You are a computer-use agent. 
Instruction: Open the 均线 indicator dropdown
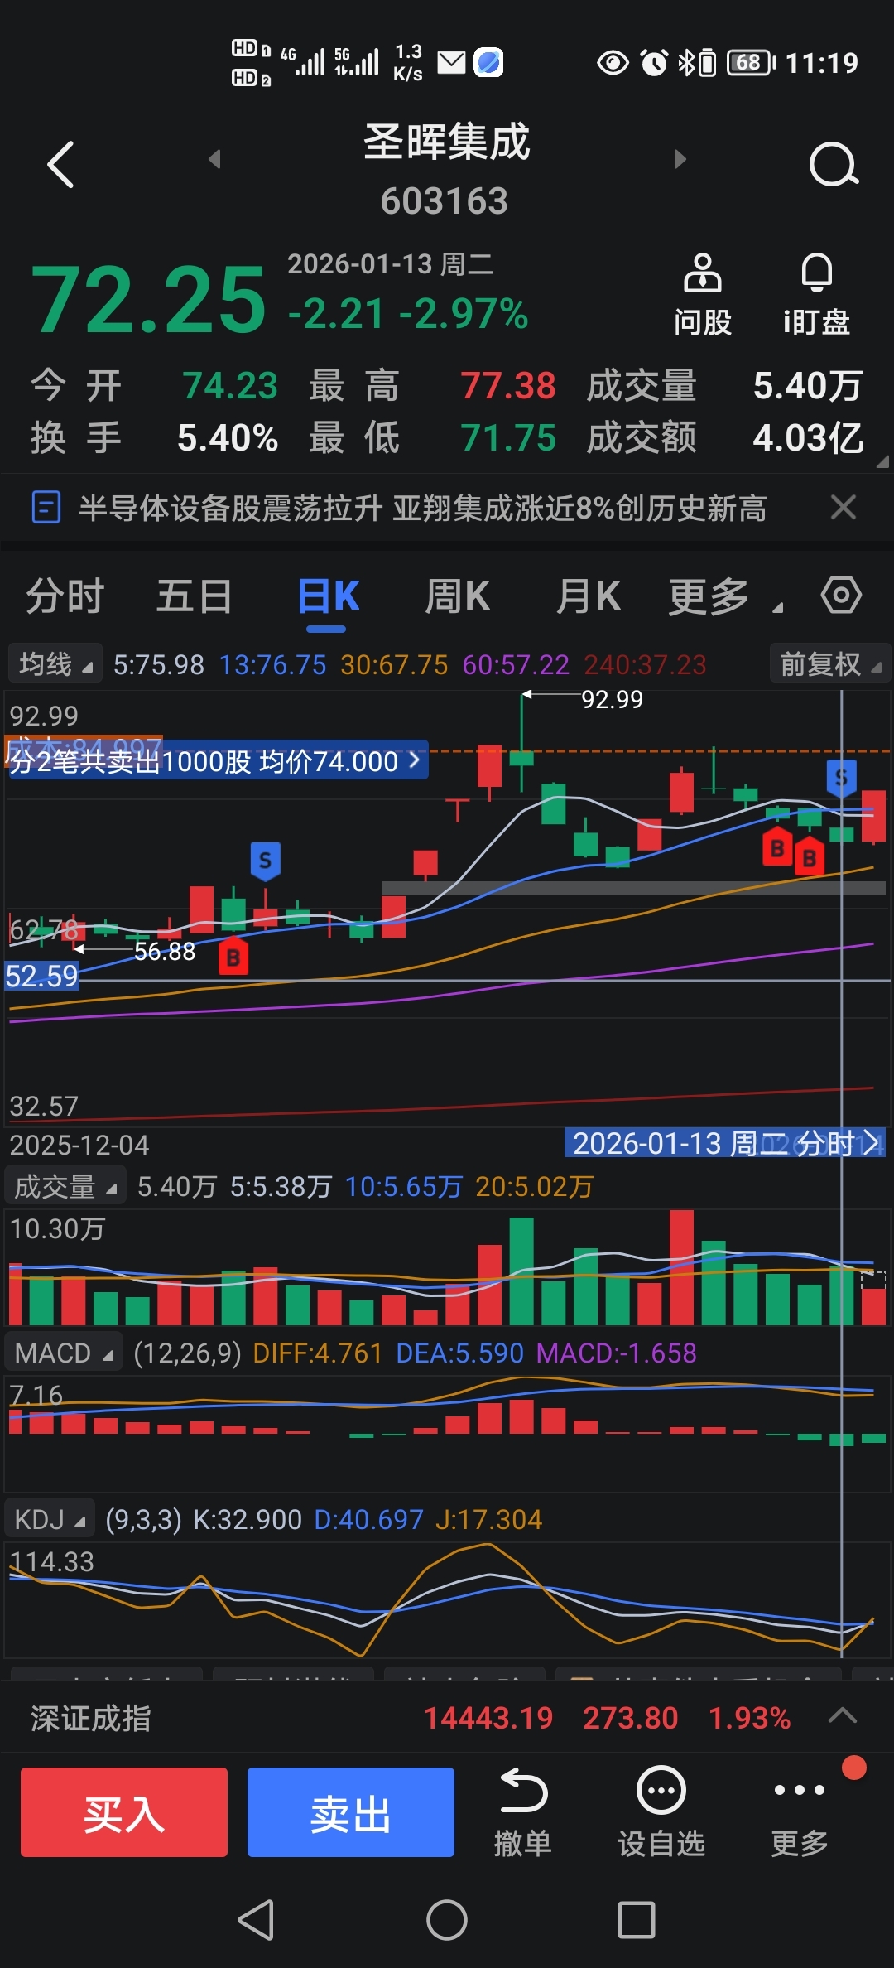pos(55,663)
